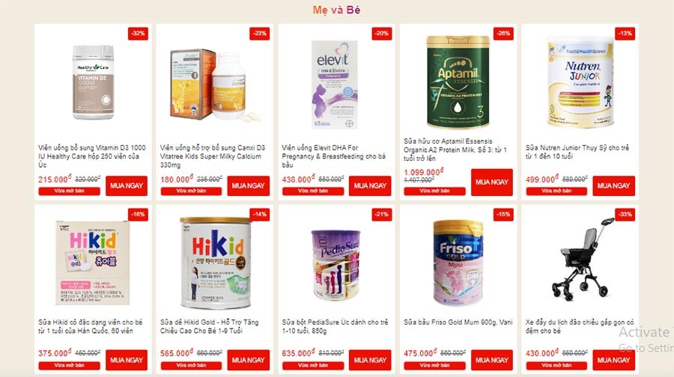Click MUA NGAY for Elevit DHA

click(x=370, y=186)
